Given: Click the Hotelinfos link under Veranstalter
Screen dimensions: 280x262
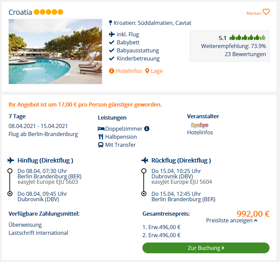Looking at the screenshot, I should point(200,132).
